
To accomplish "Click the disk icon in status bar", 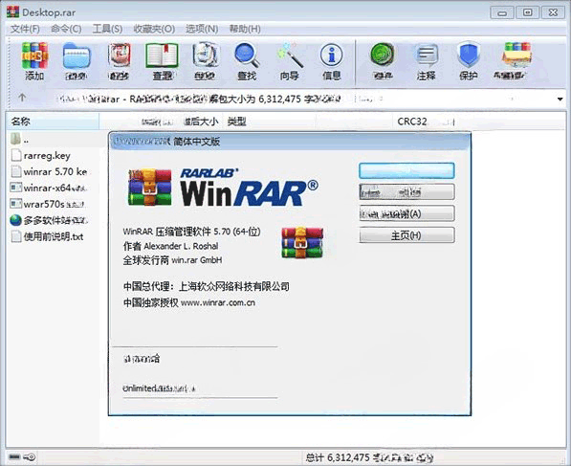I will coord(14,456).
